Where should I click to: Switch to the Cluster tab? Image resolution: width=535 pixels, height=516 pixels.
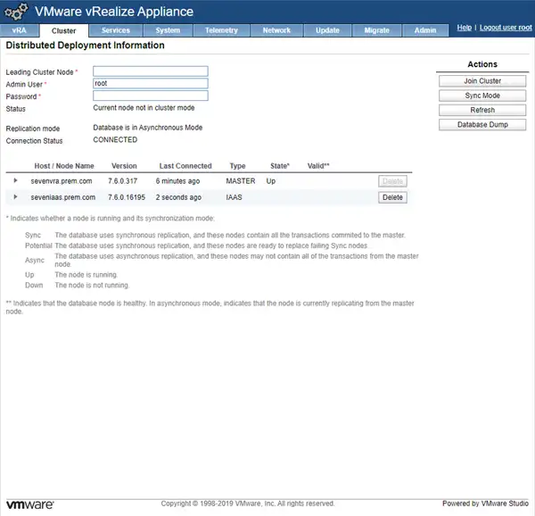(x=64, y=30)
